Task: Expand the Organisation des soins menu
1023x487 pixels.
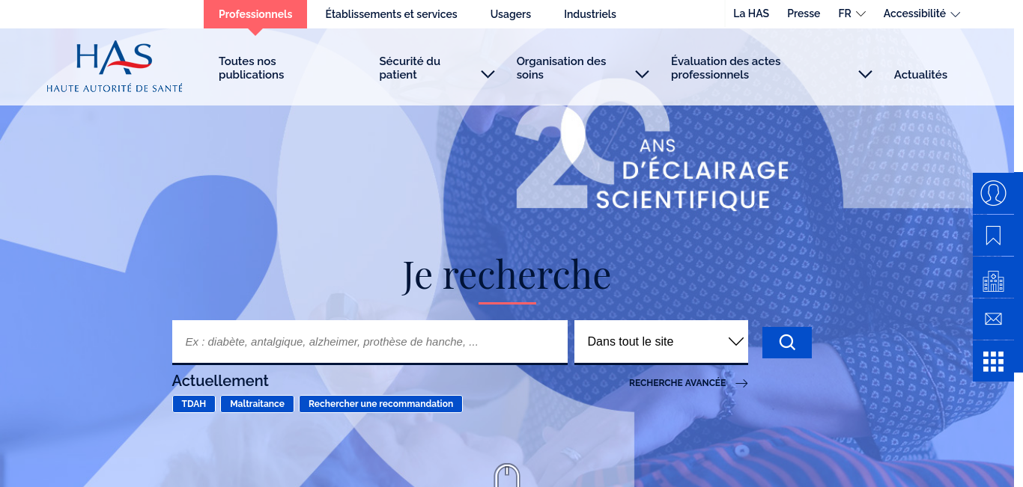Action: [x=583, y=68]
